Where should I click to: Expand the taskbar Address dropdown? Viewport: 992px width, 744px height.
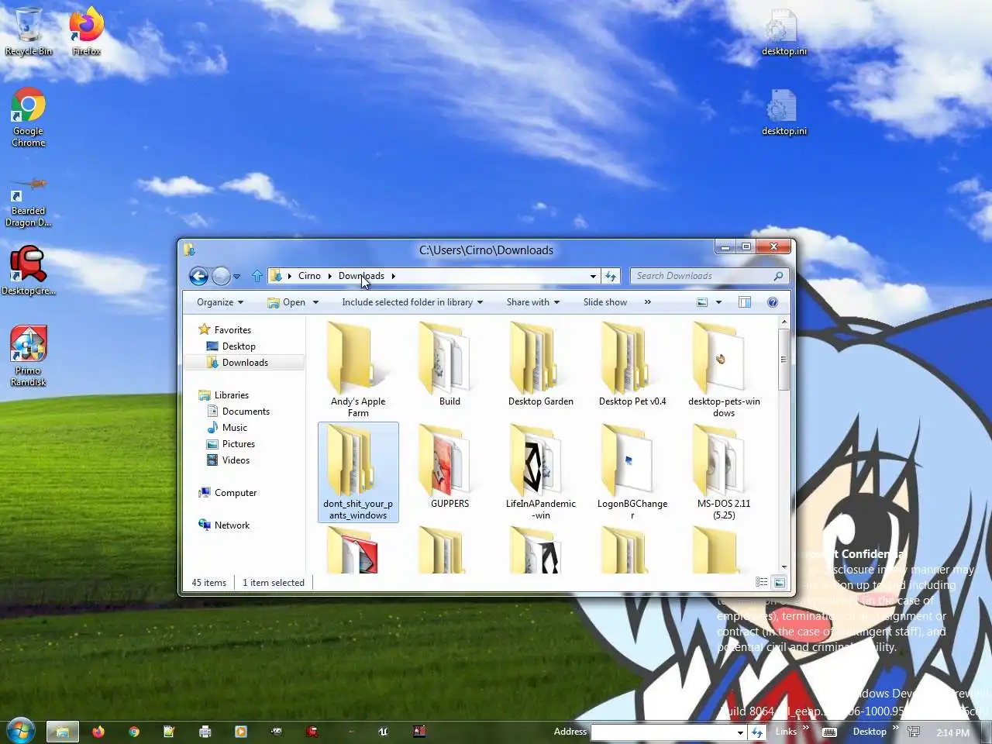coord(740,732)
